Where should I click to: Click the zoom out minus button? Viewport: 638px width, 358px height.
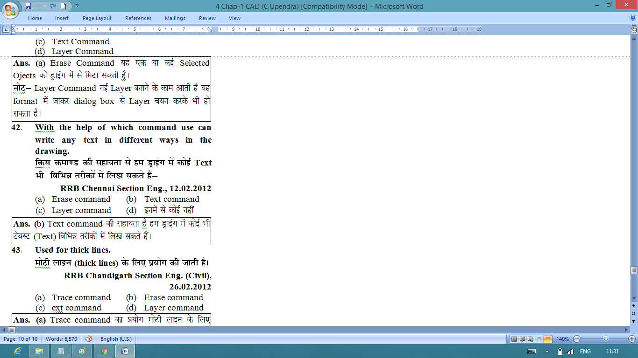coord(577,339)
